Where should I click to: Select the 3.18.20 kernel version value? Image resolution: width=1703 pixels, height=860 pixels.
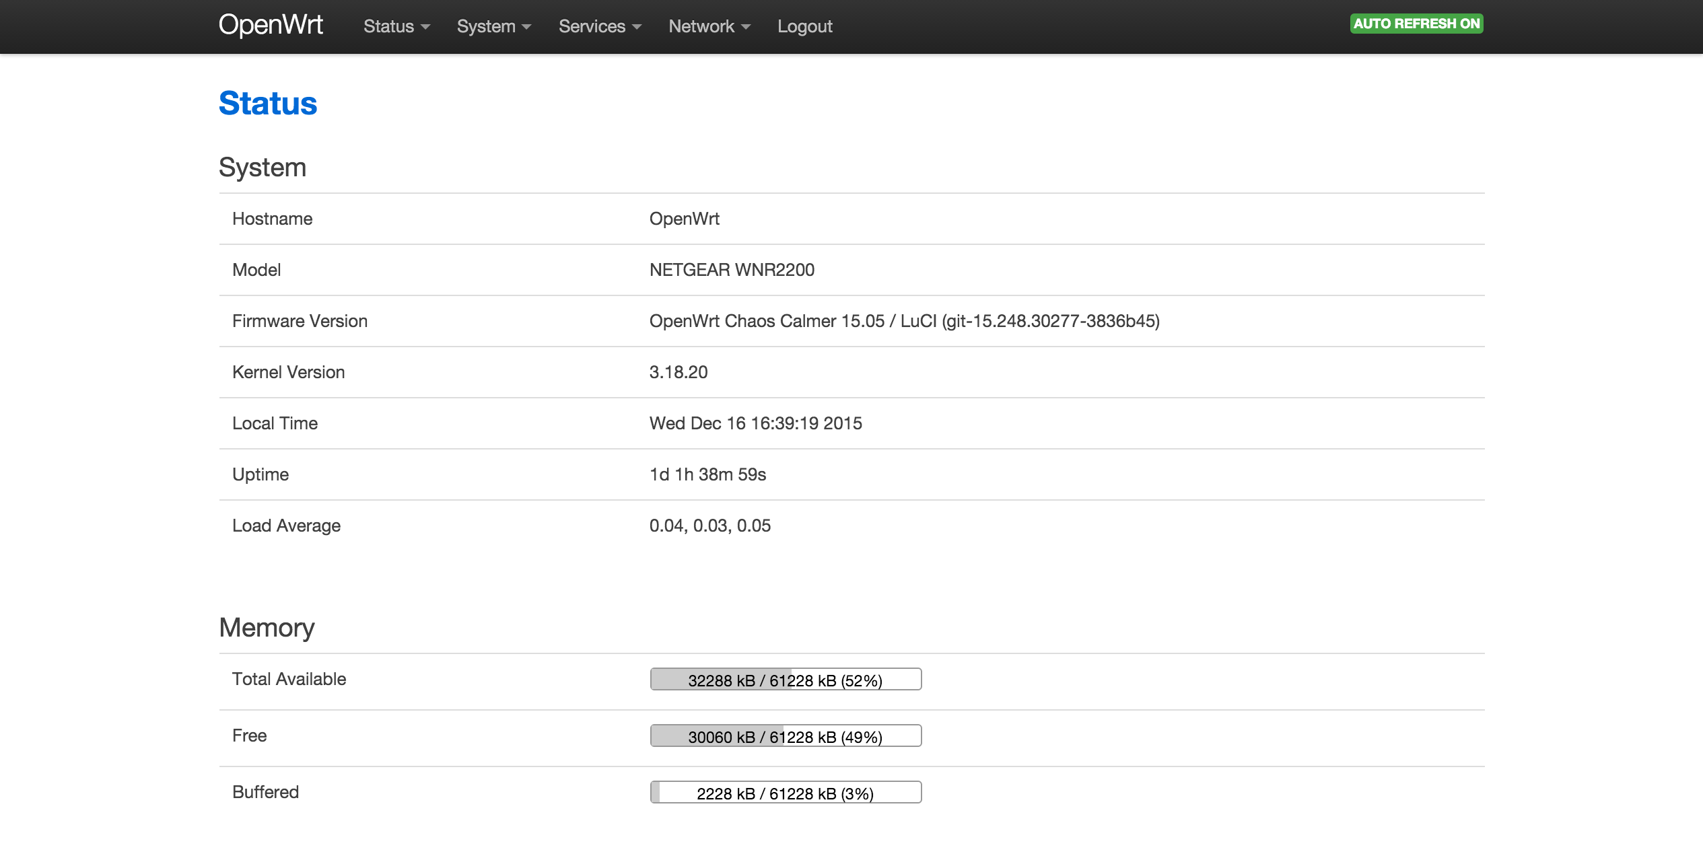coord(679,372)
